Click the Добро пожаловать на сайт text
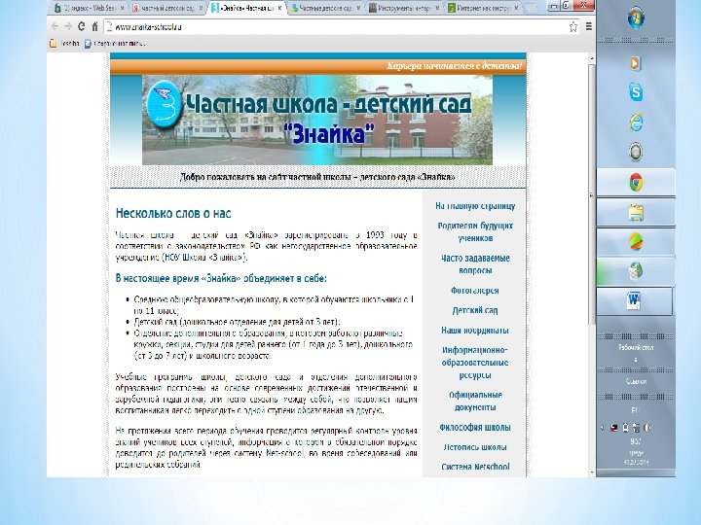Image resolution: width=701 pixels, height=525 pixels. click(317, 177)
